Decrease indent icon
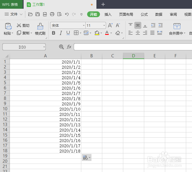 pyautogui.click(x=153, y=25)
